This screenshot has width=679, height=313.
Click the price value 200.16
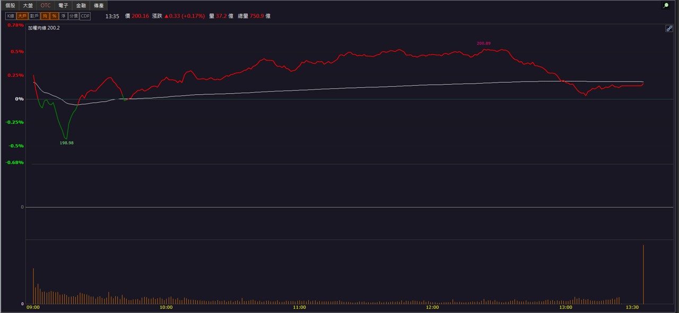(141, 16)
